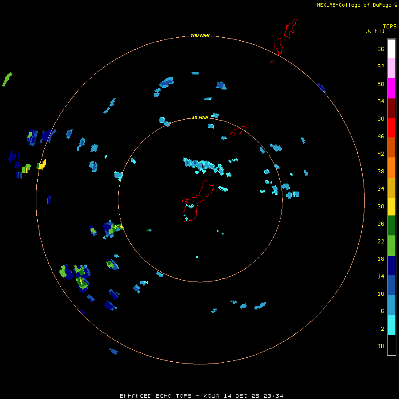
Task: Click the small island outline on 50 NMI ring
Action: coord(239,131)
